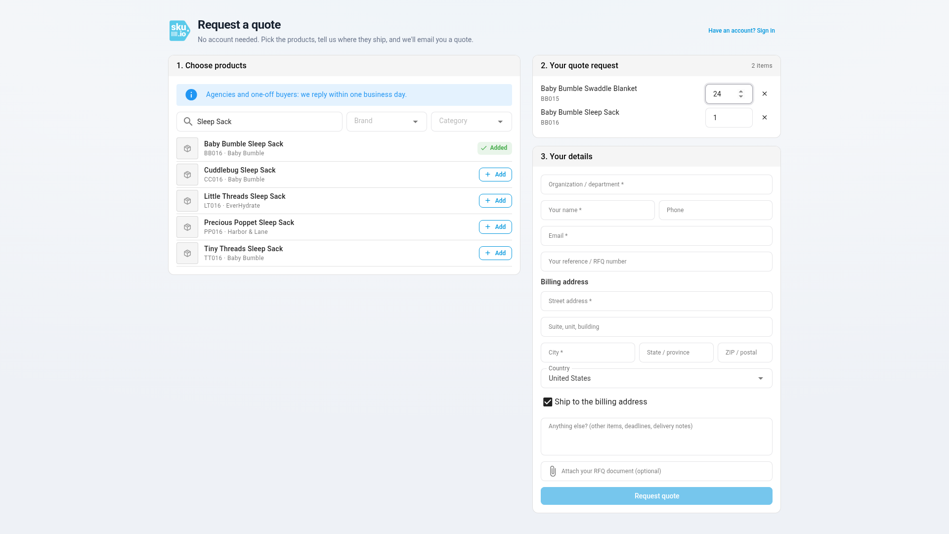The height and width of the screenshot is (534, 949).
Task: Click the info icon in the agencies banner
Action: (191, 95)
